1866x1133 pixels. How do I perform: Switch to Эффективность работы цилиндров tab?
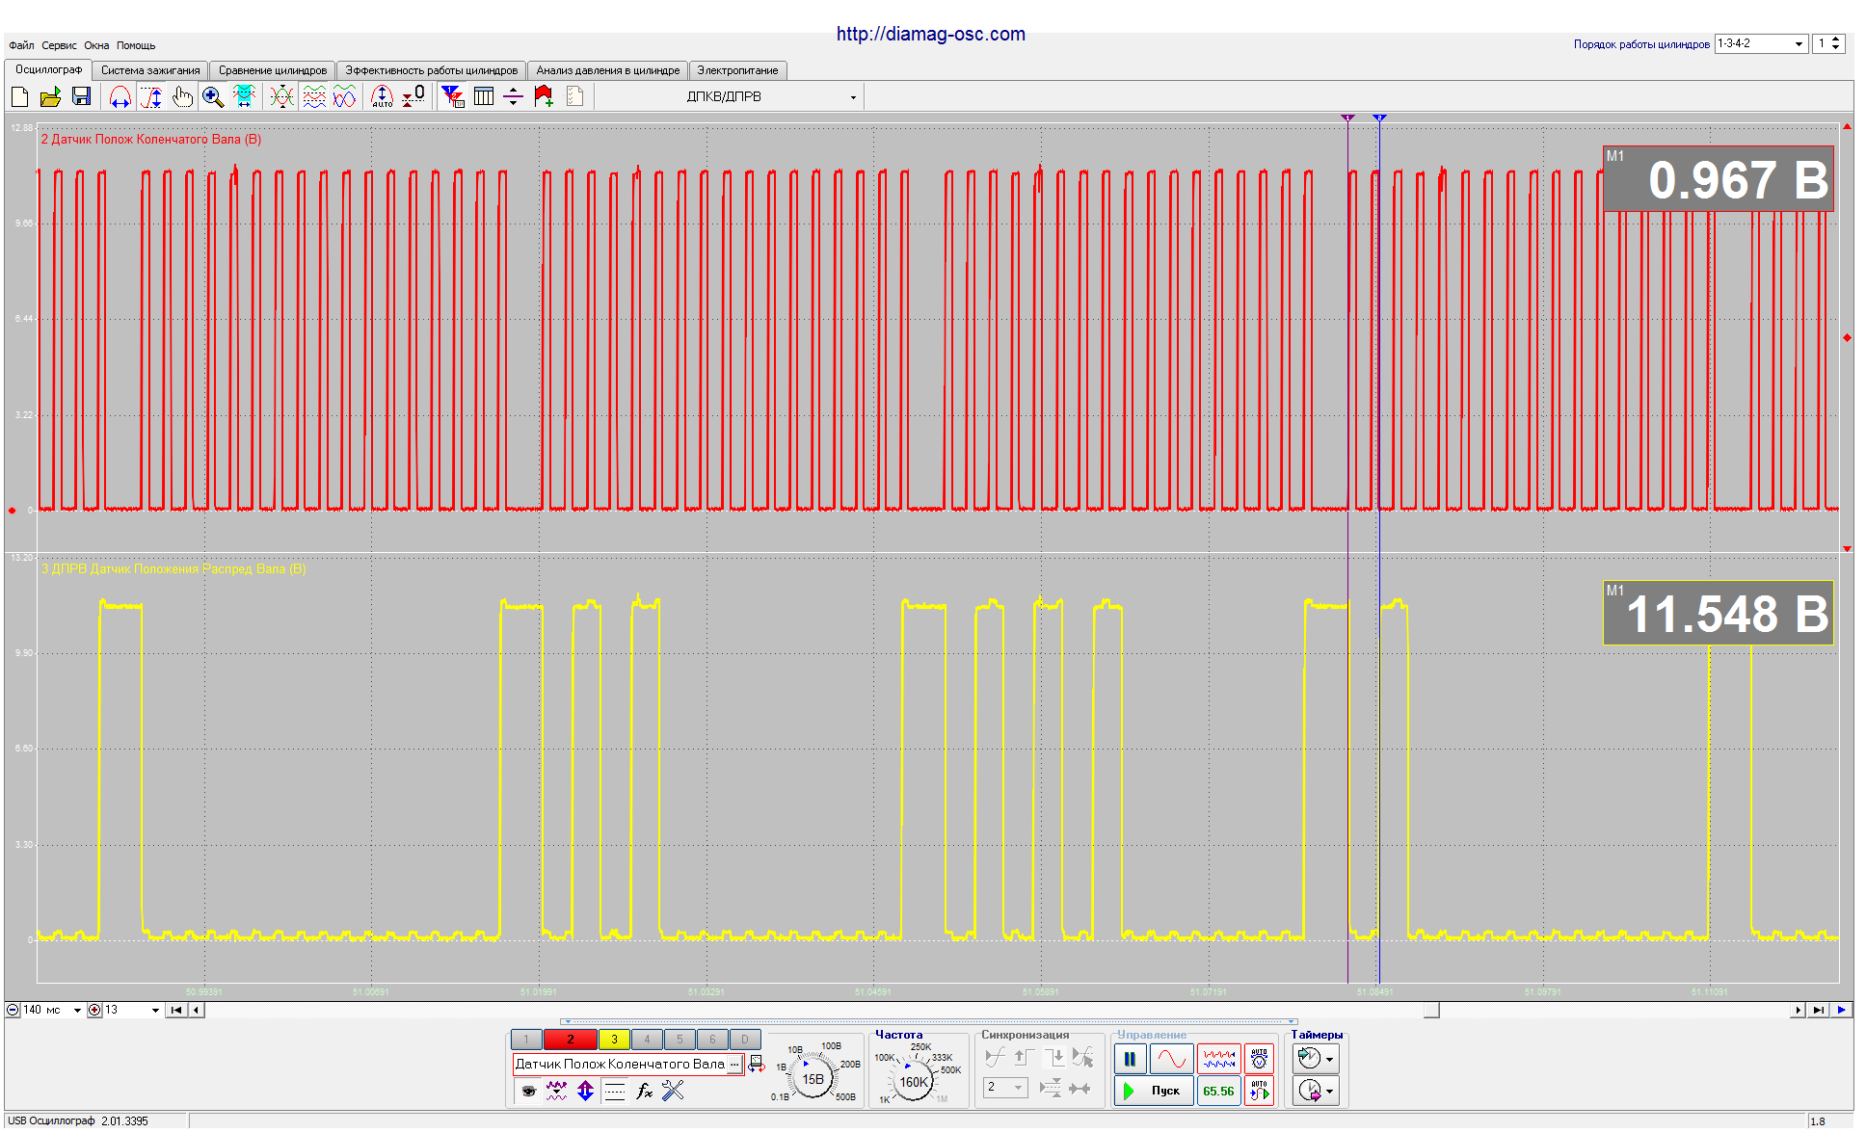(432, 70)
